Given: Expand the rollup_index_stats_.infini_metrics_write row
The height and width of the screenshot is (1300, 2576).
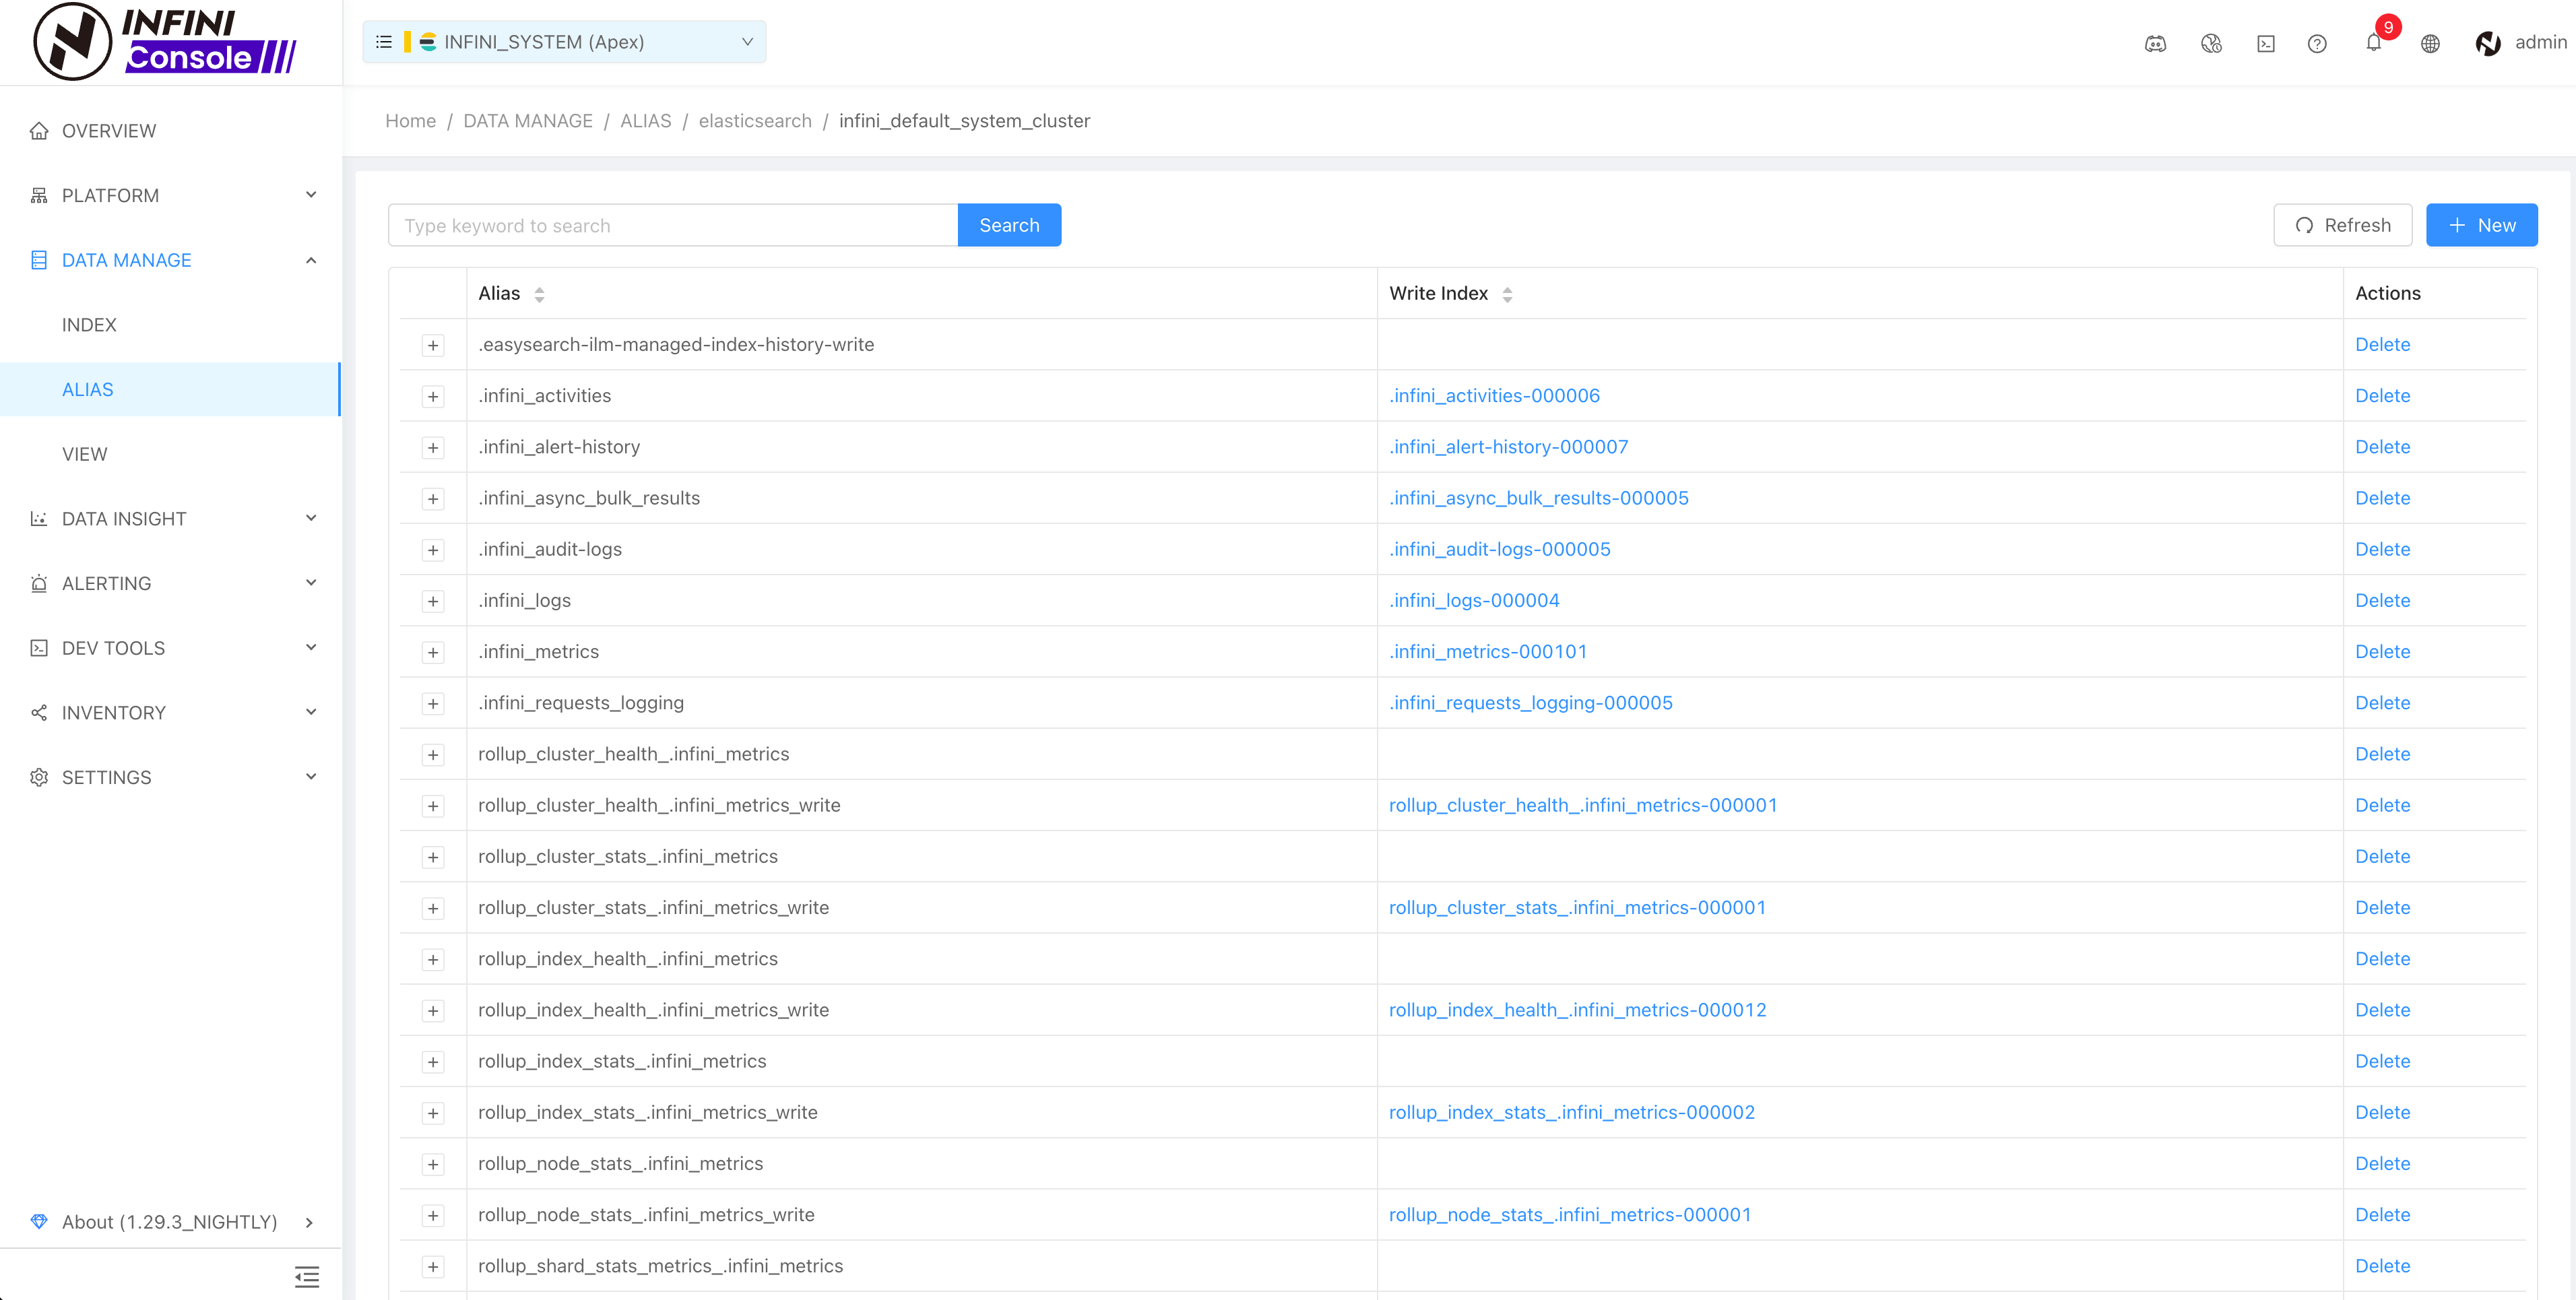Looking at the screenshot, I should [433, 1113].
